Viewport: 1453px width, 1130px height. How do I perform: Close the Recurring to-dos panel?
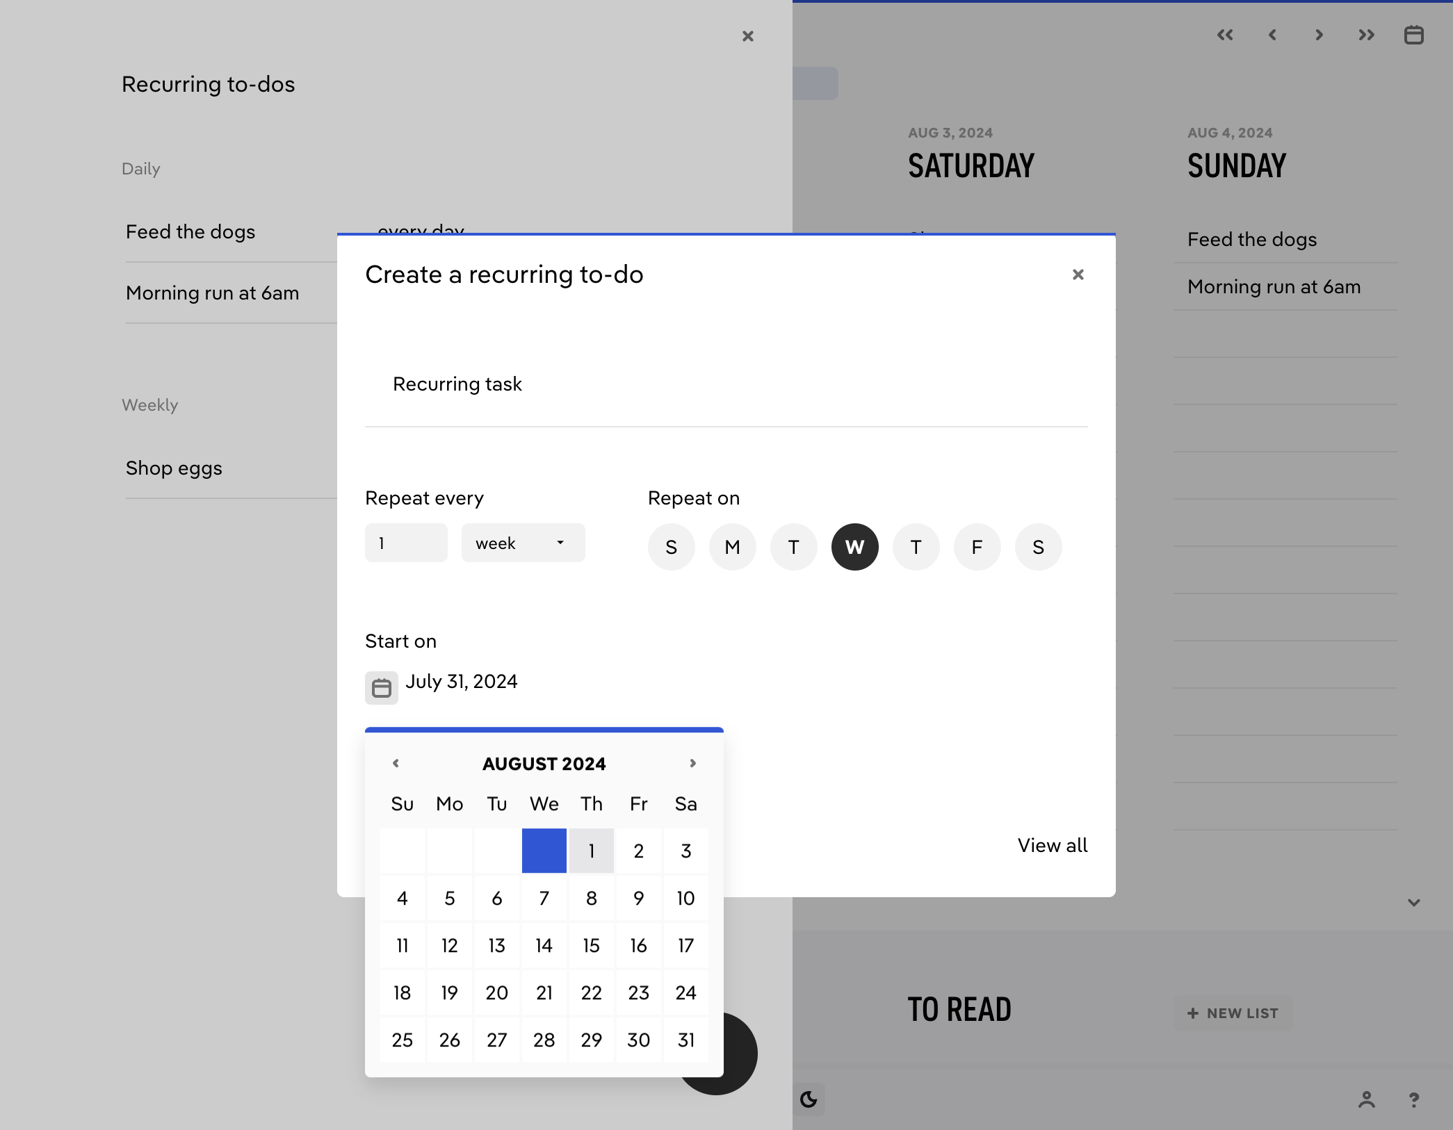coord(747,36)
